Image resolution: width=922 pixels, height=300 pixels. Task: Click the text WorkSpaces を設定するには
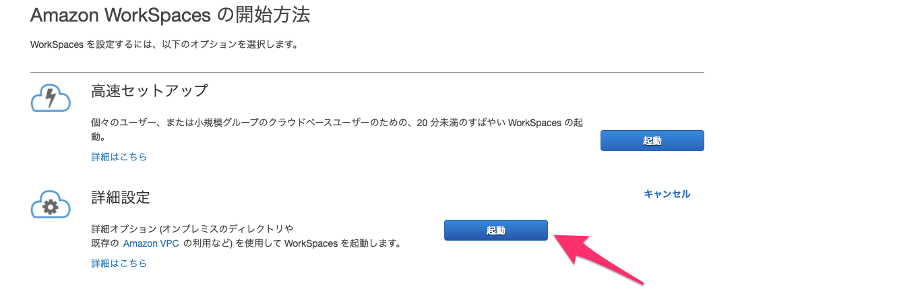[x=164, y=45]
